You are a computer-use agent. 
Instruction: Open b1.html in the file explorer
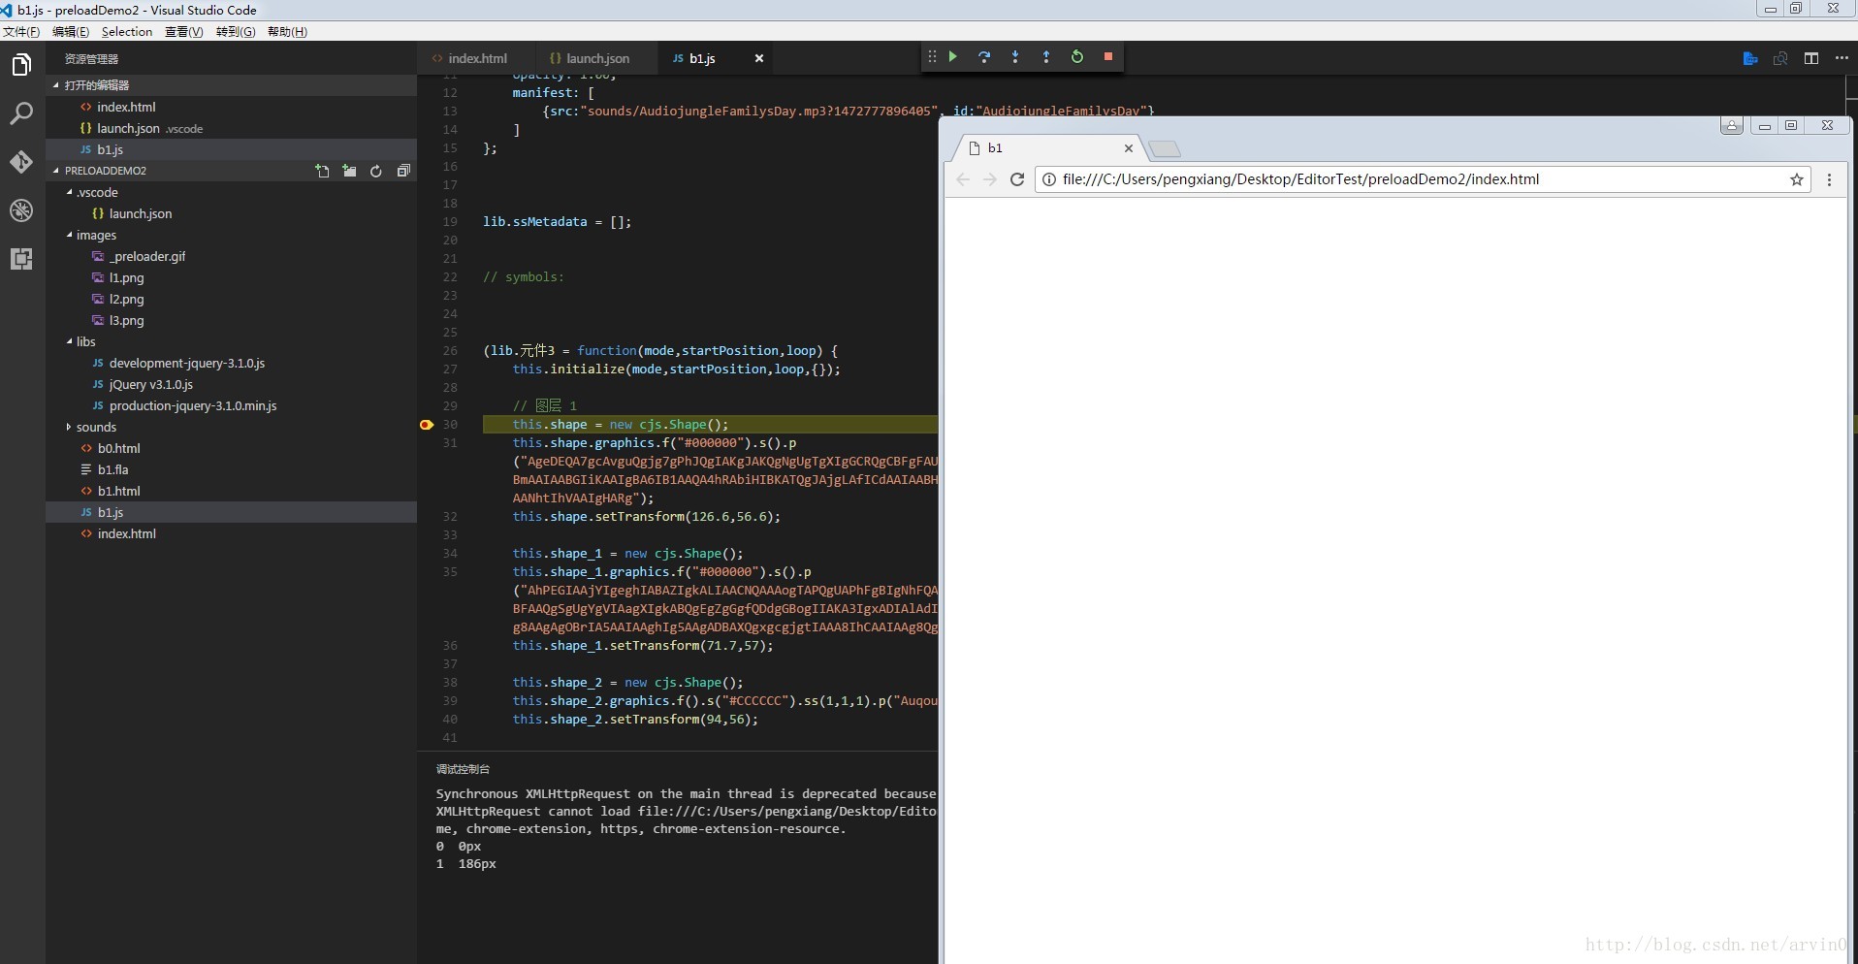(118, 492)
